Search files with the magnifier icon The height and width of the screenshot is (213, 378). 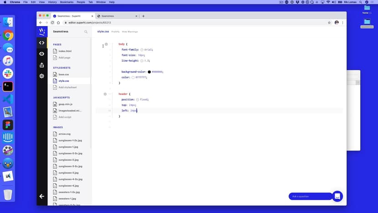(86, 32)
